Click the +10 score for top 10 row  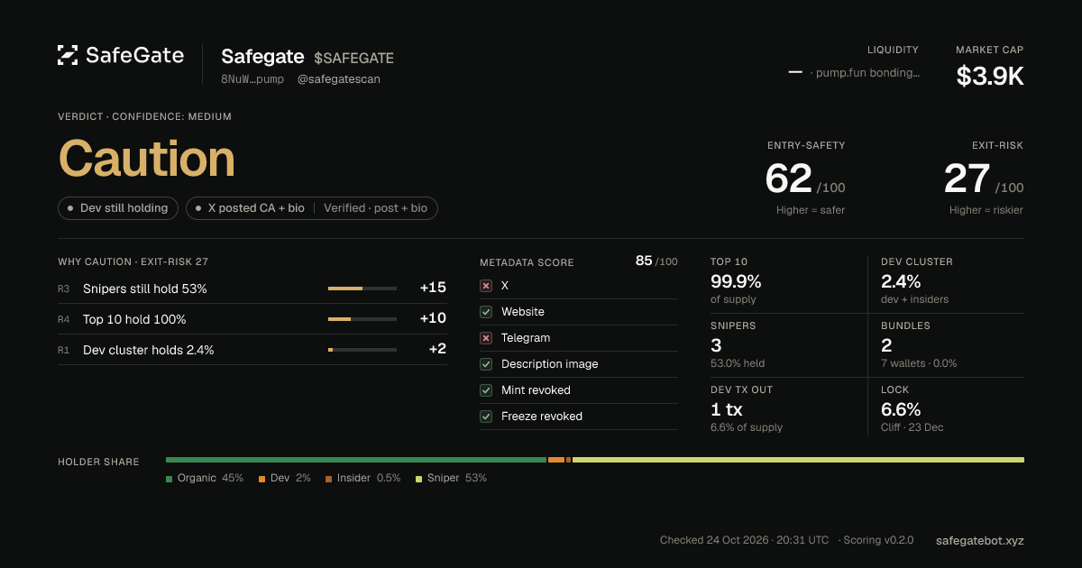[x=433, y=318]
